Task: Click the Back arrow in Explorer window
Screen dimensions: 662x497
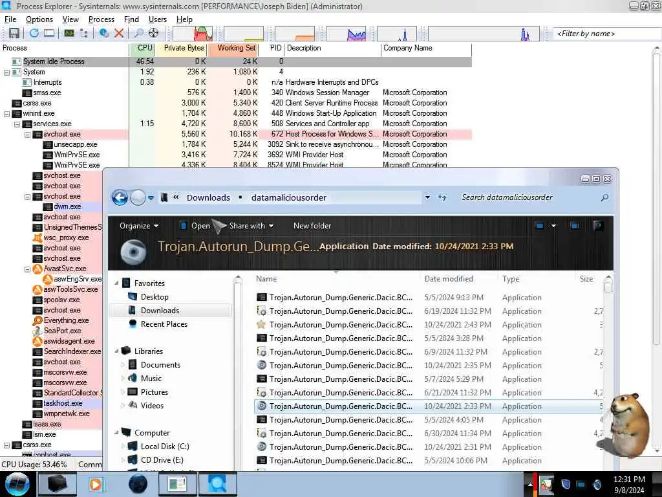Action: pos(120,197)
